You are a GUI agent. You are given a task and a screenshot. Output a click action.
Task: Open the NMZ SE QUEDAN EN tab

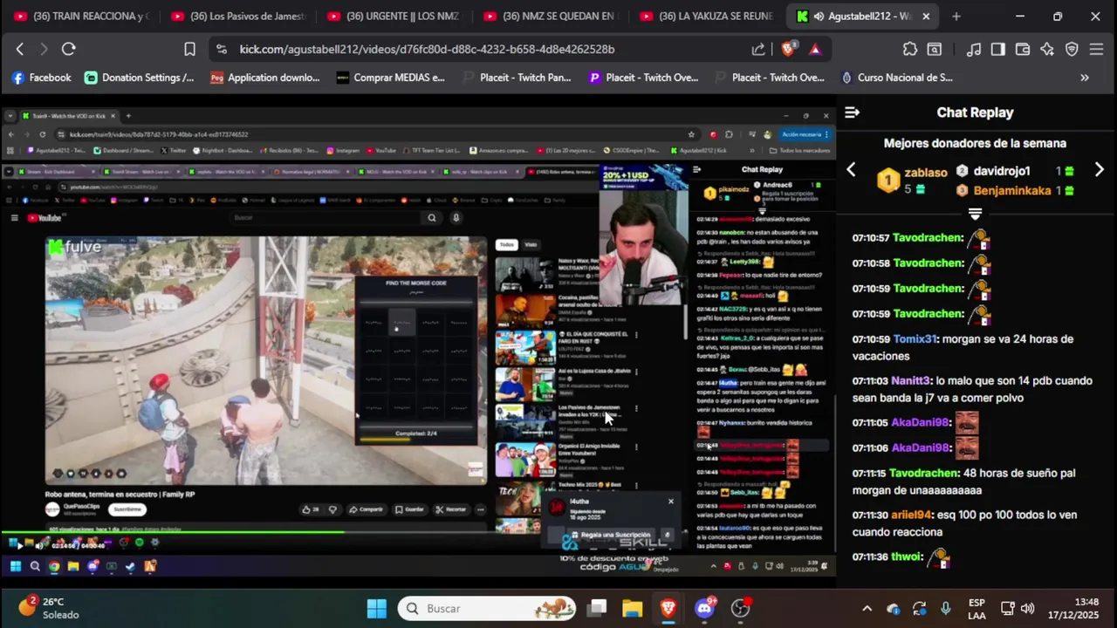coord(550,16)
